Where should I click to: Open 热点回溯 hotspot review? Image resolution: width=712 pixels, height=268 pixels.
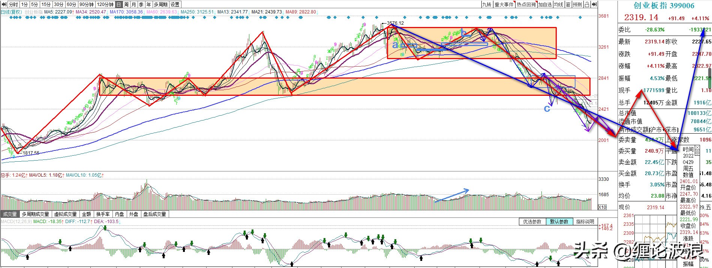click(x=526, y=4)
